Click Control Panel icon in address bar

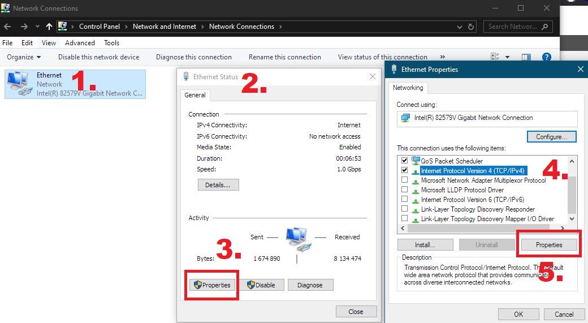click(x=62, y=26)
